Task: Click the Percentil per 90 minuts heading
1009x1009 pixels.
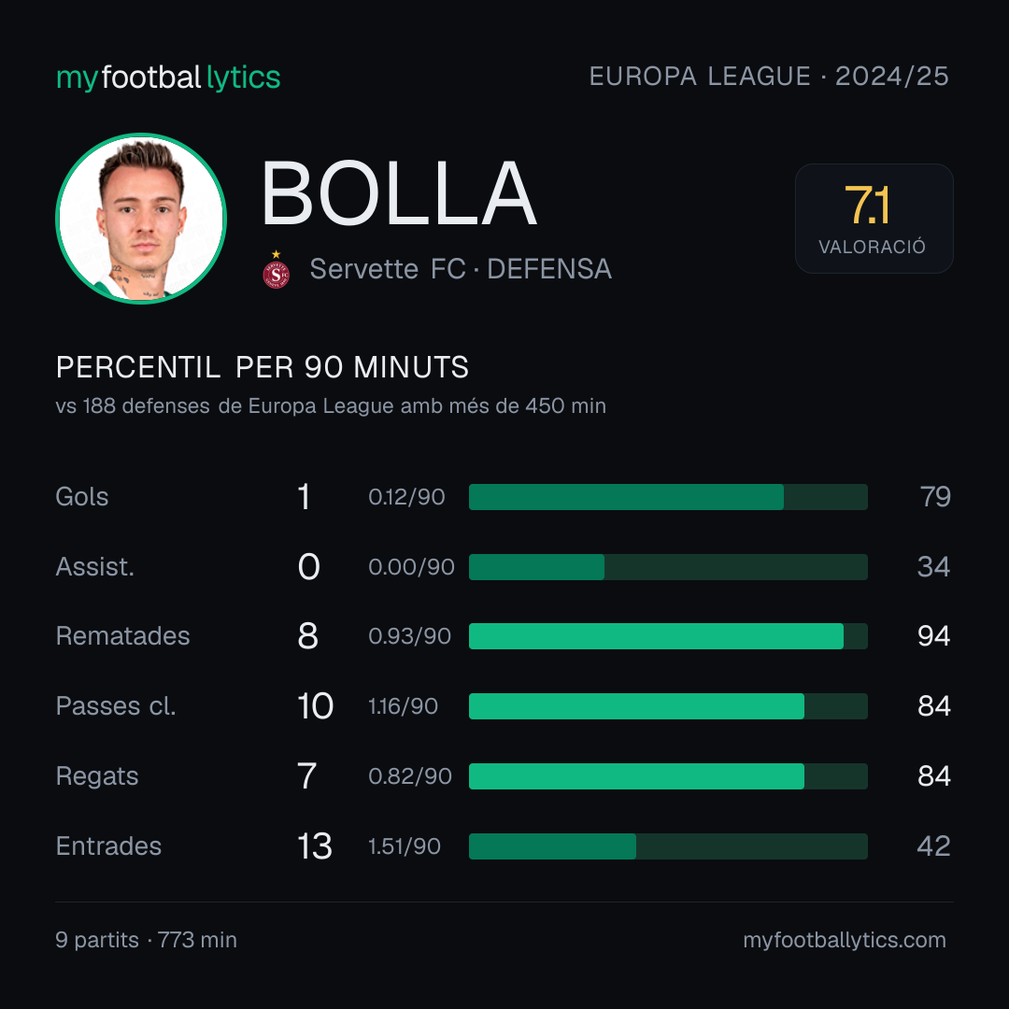Action: [x=262, y=367]
